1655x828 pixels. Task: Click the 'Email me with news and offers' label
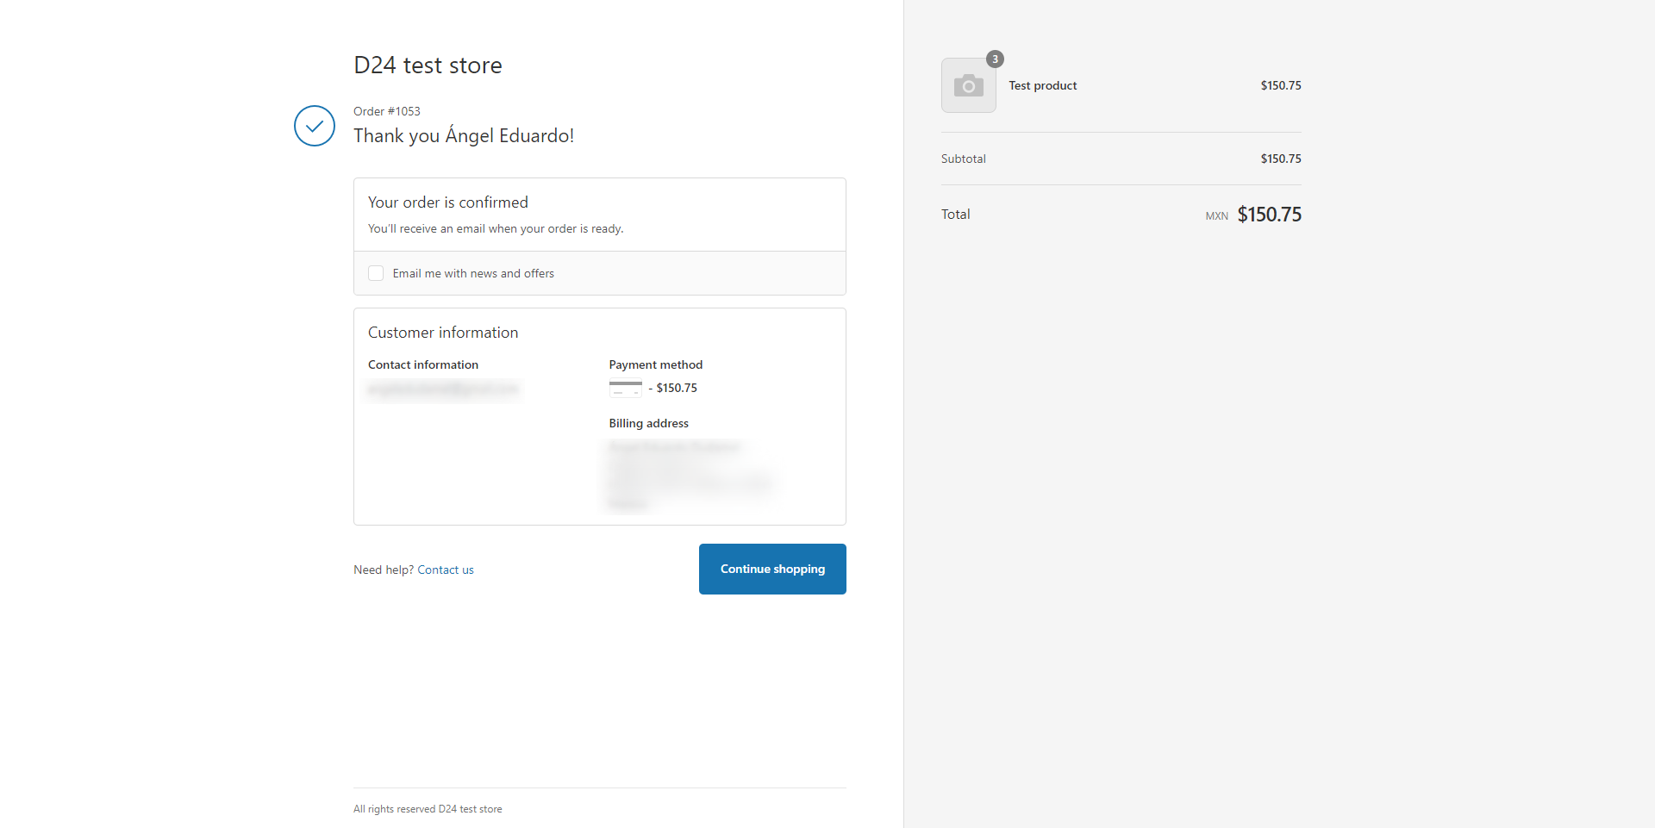coord(473,273)
